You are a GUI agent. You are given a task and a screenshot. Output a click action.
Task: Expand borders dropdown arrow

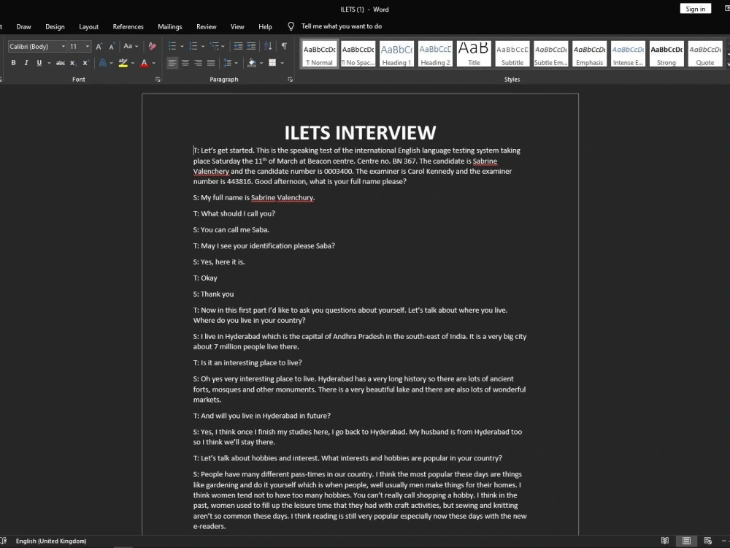282,63
